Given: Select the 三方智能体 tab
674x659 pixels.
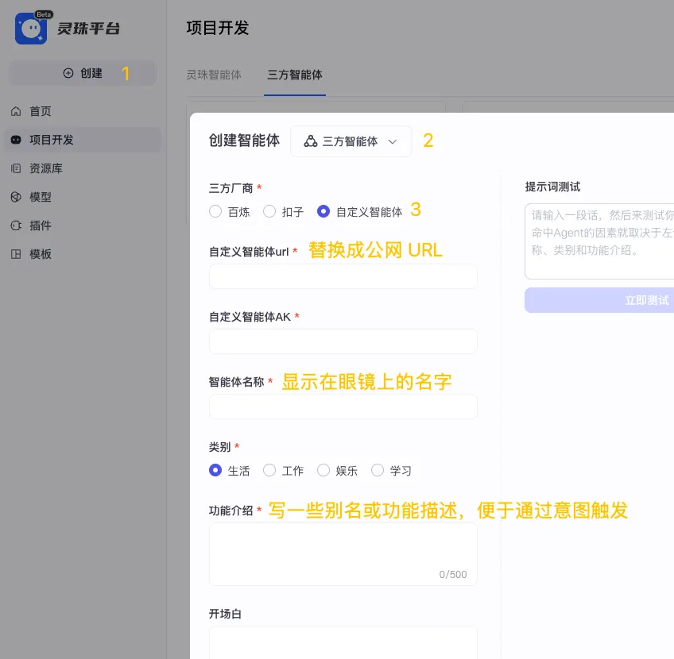Looking at the screenshot, I should 294,75.
